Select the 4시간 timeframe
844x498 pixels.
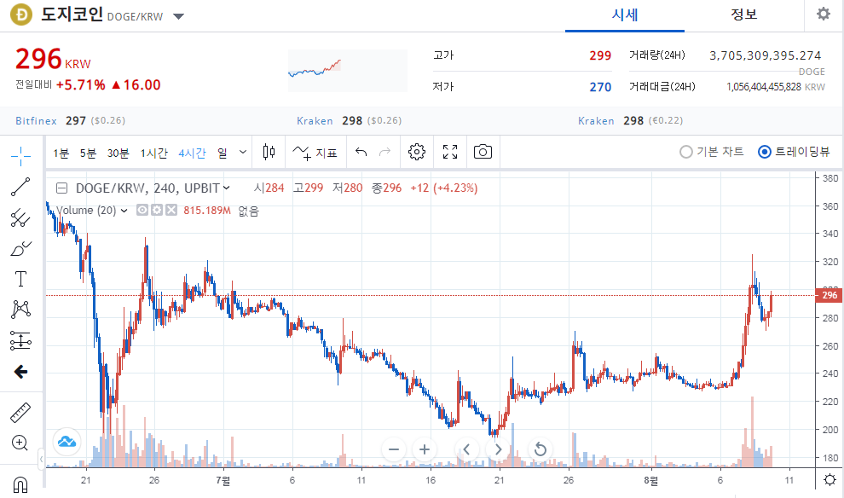click(x=192, y=153)
